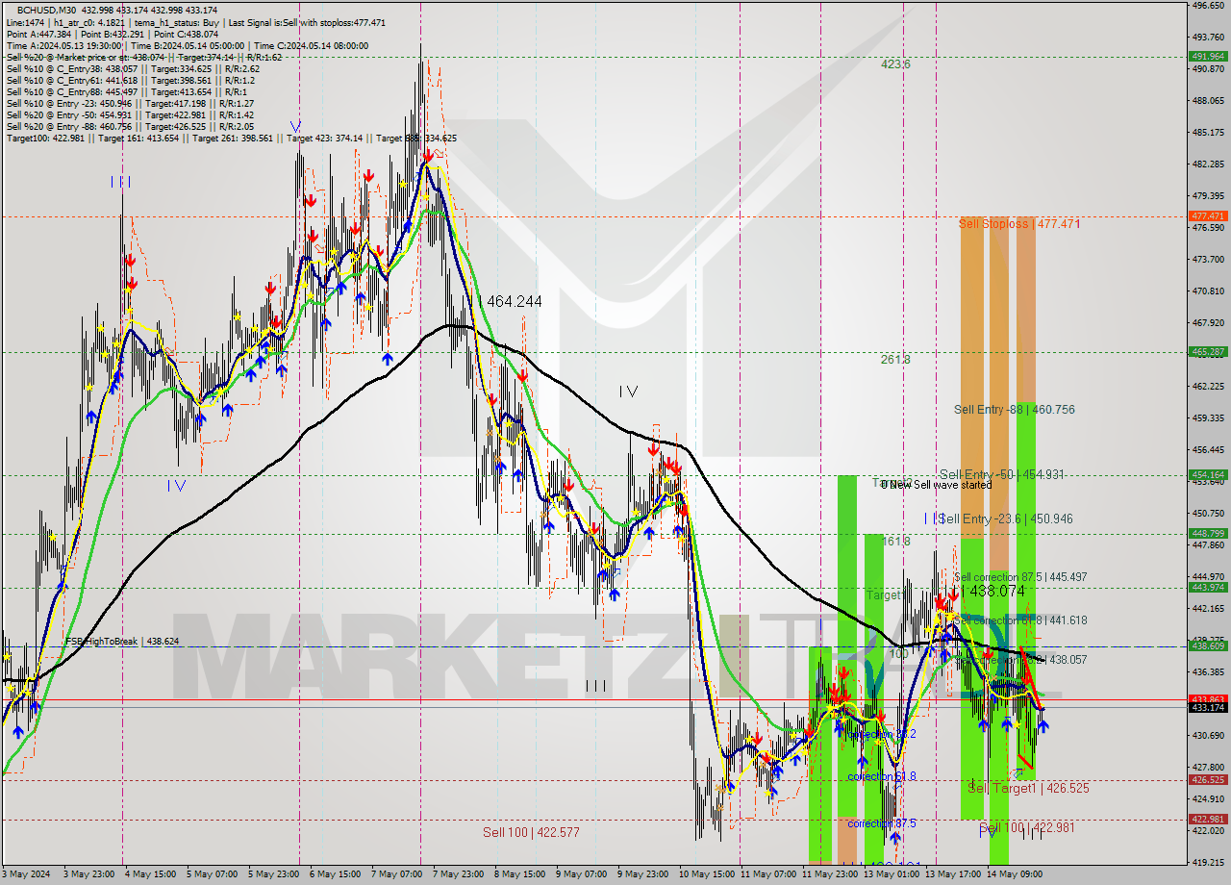The height and width of the screenshot is (885, 1231).
Task: Click the '13 May 01:00' time label
Action: point(891,874)
